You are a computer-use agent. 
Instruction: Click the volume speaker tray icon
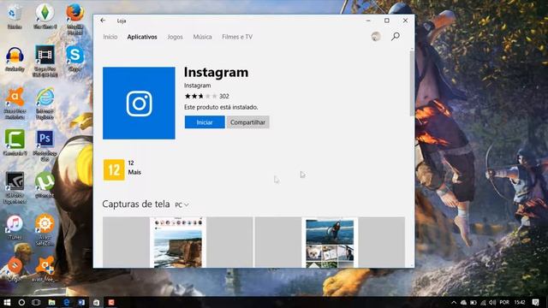click(492, 302)
